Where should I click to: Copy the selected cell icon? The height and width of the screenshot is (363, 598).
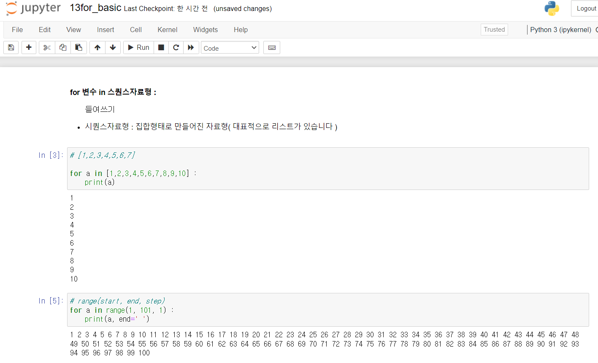pyautogui.click(x=62, y=47)
